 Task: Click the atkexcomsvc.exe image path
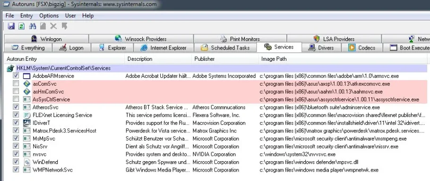point(325,84)
